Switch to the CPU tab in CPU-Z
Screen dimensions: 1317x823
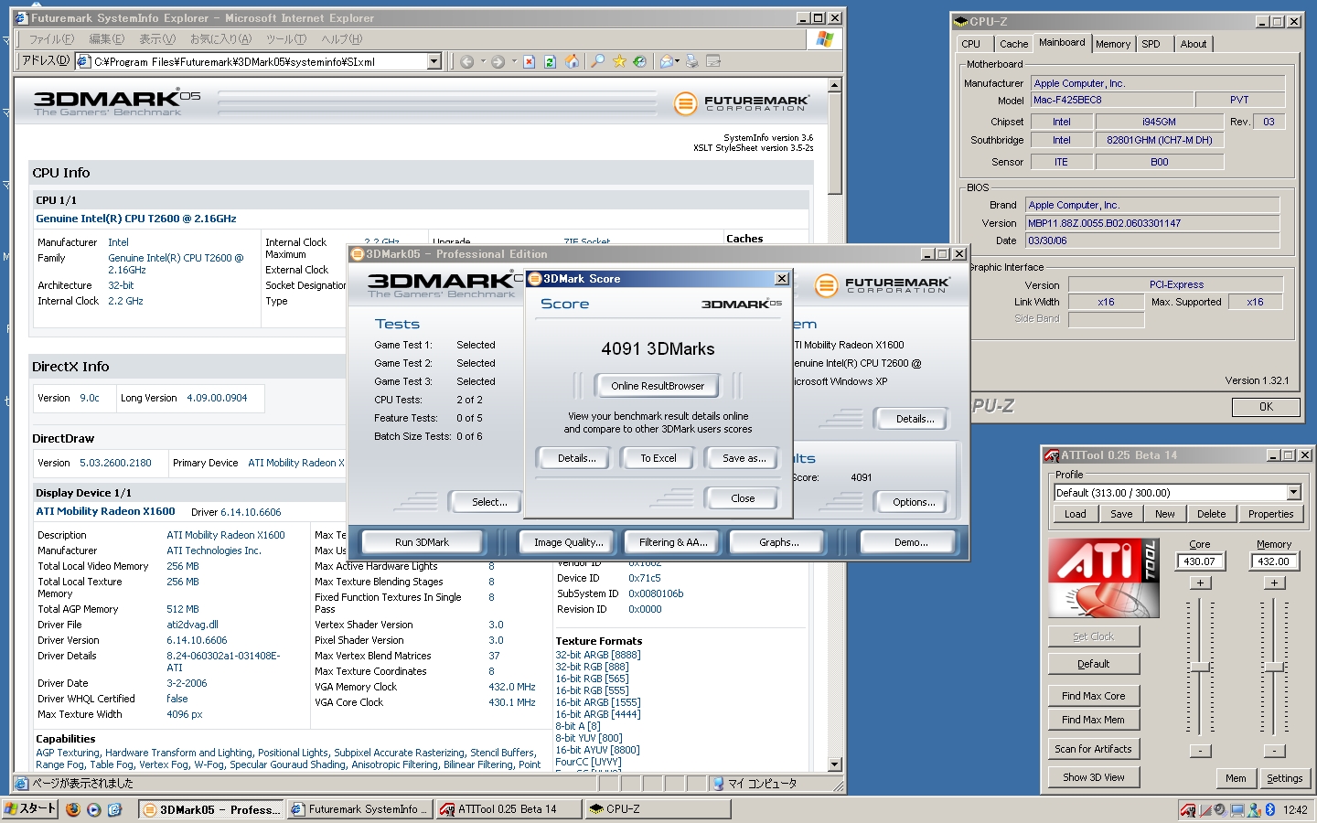971,44
